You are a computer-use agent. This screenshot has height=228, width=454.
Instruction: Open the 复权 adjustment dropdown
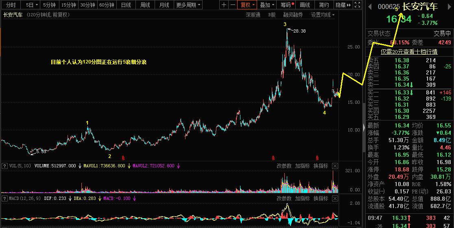click(x=248, y=5)
